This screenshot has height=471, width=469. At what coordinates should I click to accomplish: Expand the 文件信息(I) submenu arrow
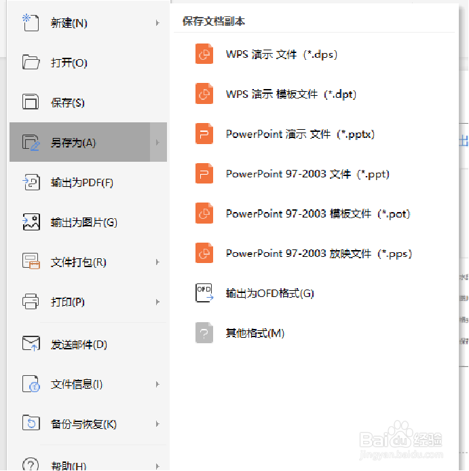pos(157,384)
